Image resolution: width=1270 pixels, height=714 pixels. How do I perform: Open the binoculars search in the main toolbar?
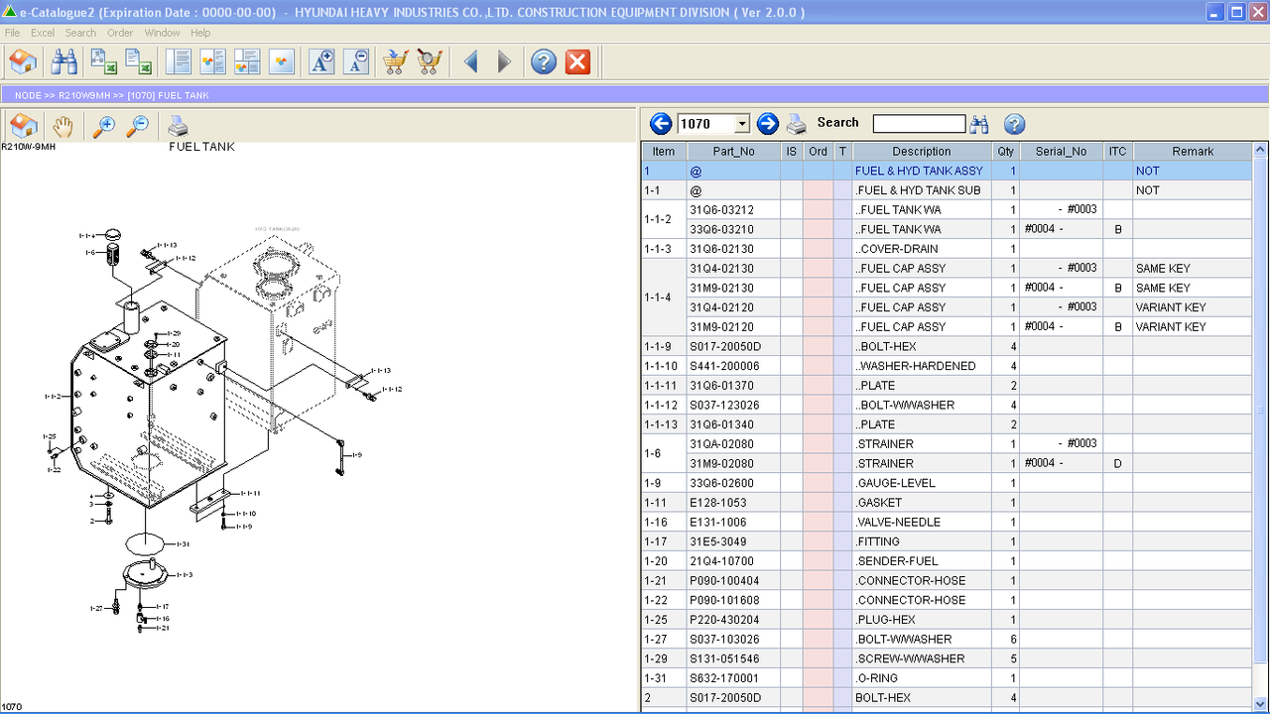coord(64,62)
